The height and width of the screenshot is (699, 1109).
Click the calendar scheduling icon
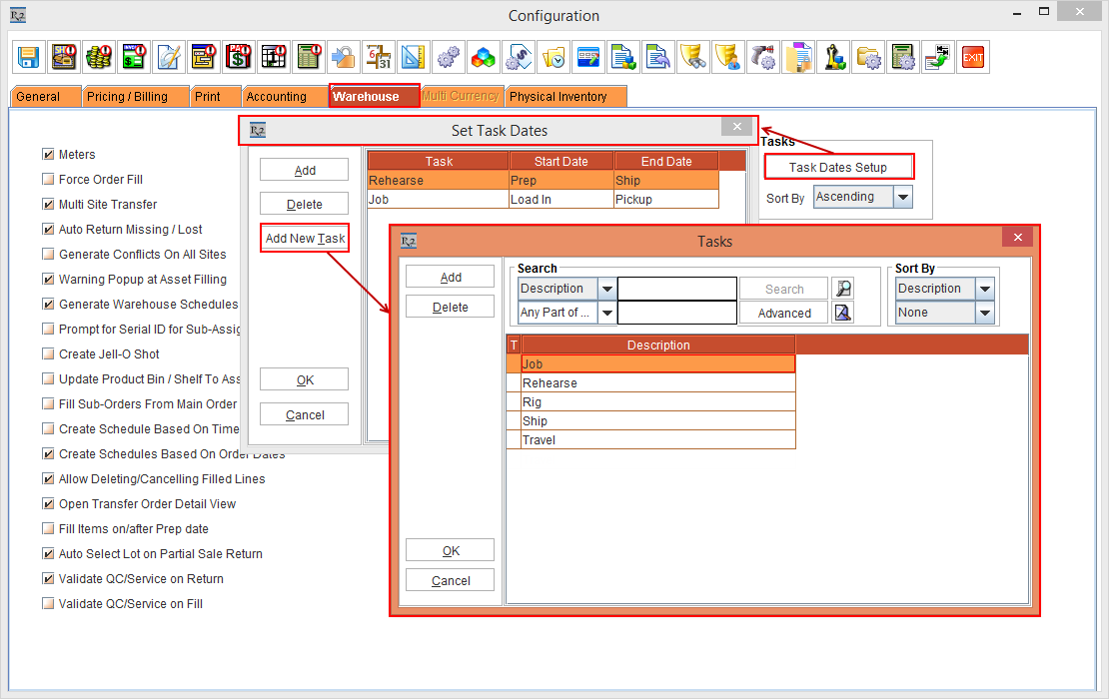pos(379,57)
